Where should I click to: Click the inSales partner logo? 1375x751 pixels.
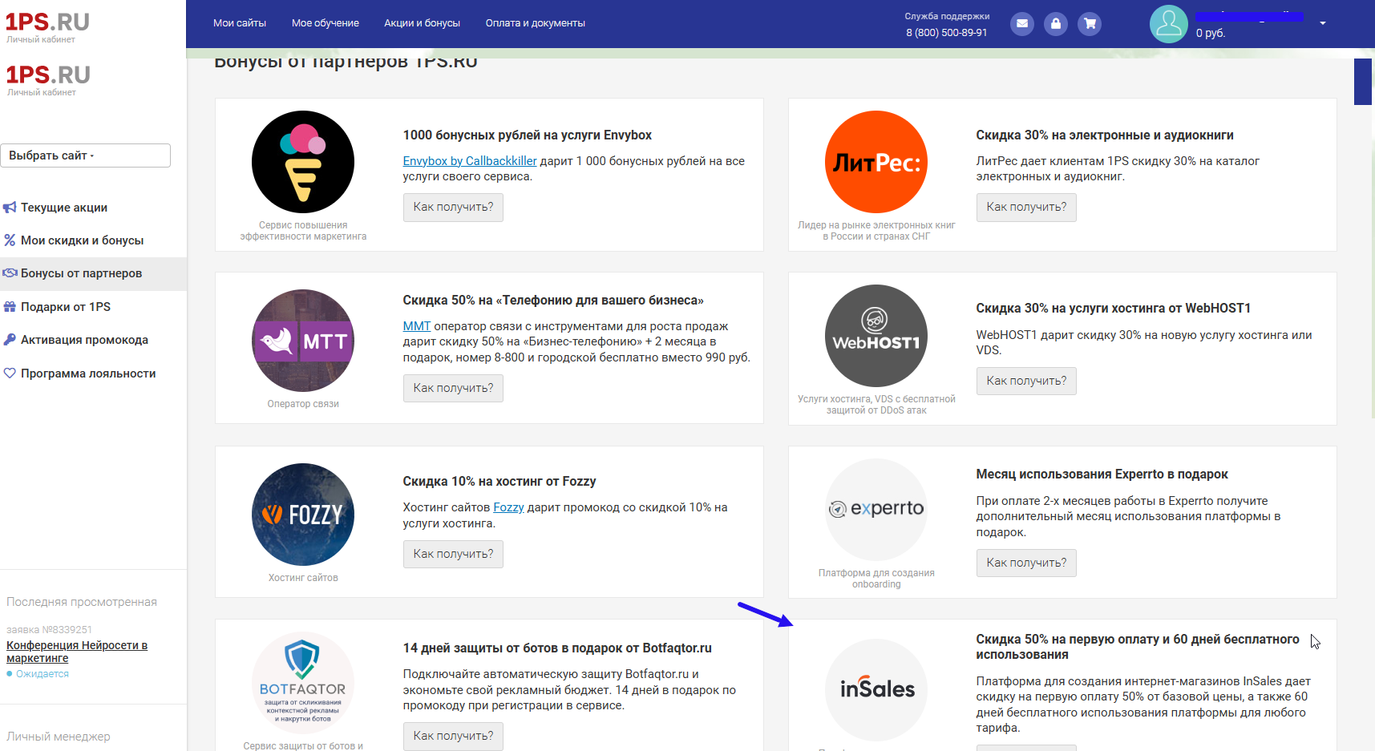click(876, 690)
